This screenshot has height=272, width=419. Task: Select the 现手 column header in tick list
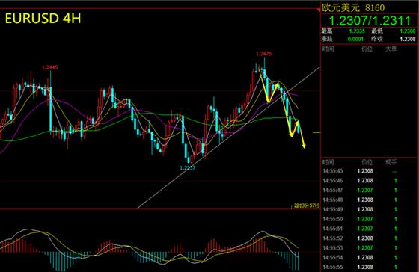391,162
